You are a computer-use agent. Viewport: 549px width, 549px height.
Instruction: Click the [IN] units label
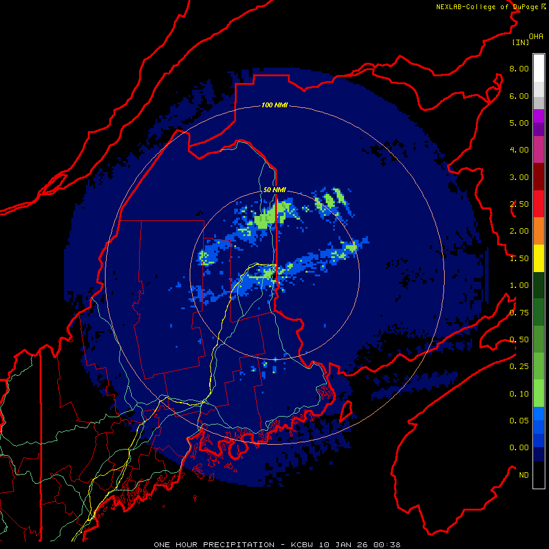pyautogui.click(x=521, y=42)
